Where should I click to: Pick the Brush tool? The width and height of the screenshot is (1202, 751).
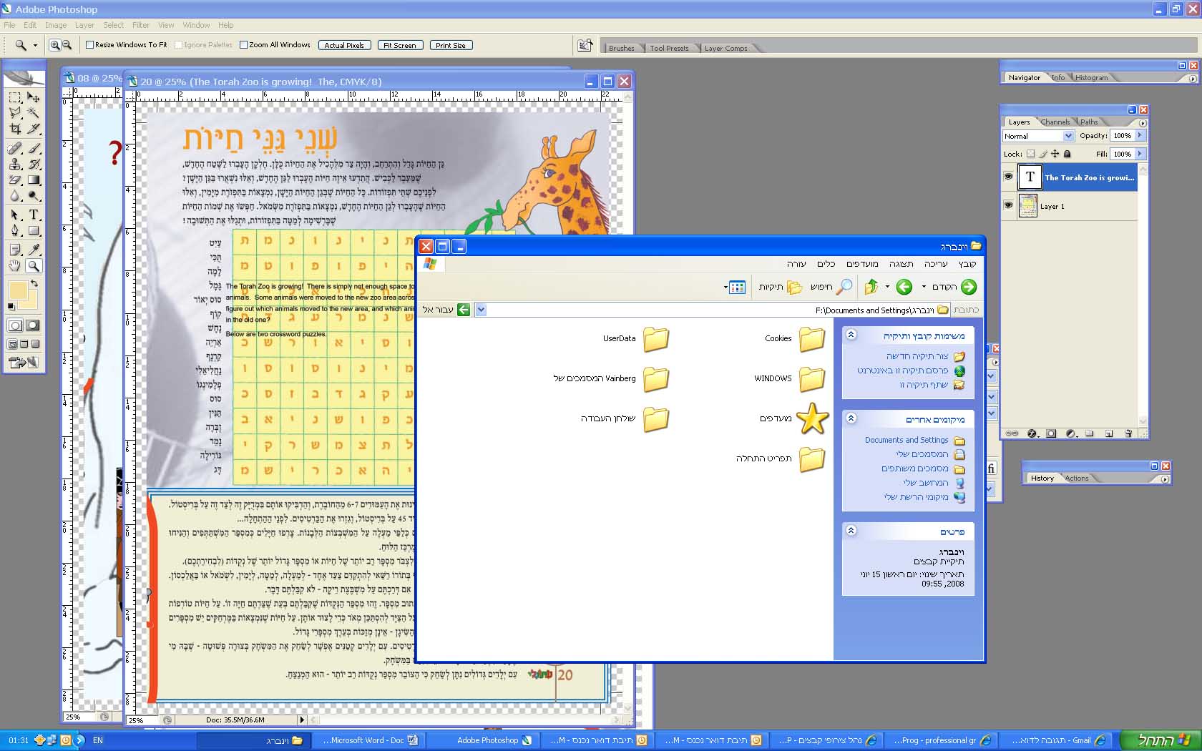[34, 148]
